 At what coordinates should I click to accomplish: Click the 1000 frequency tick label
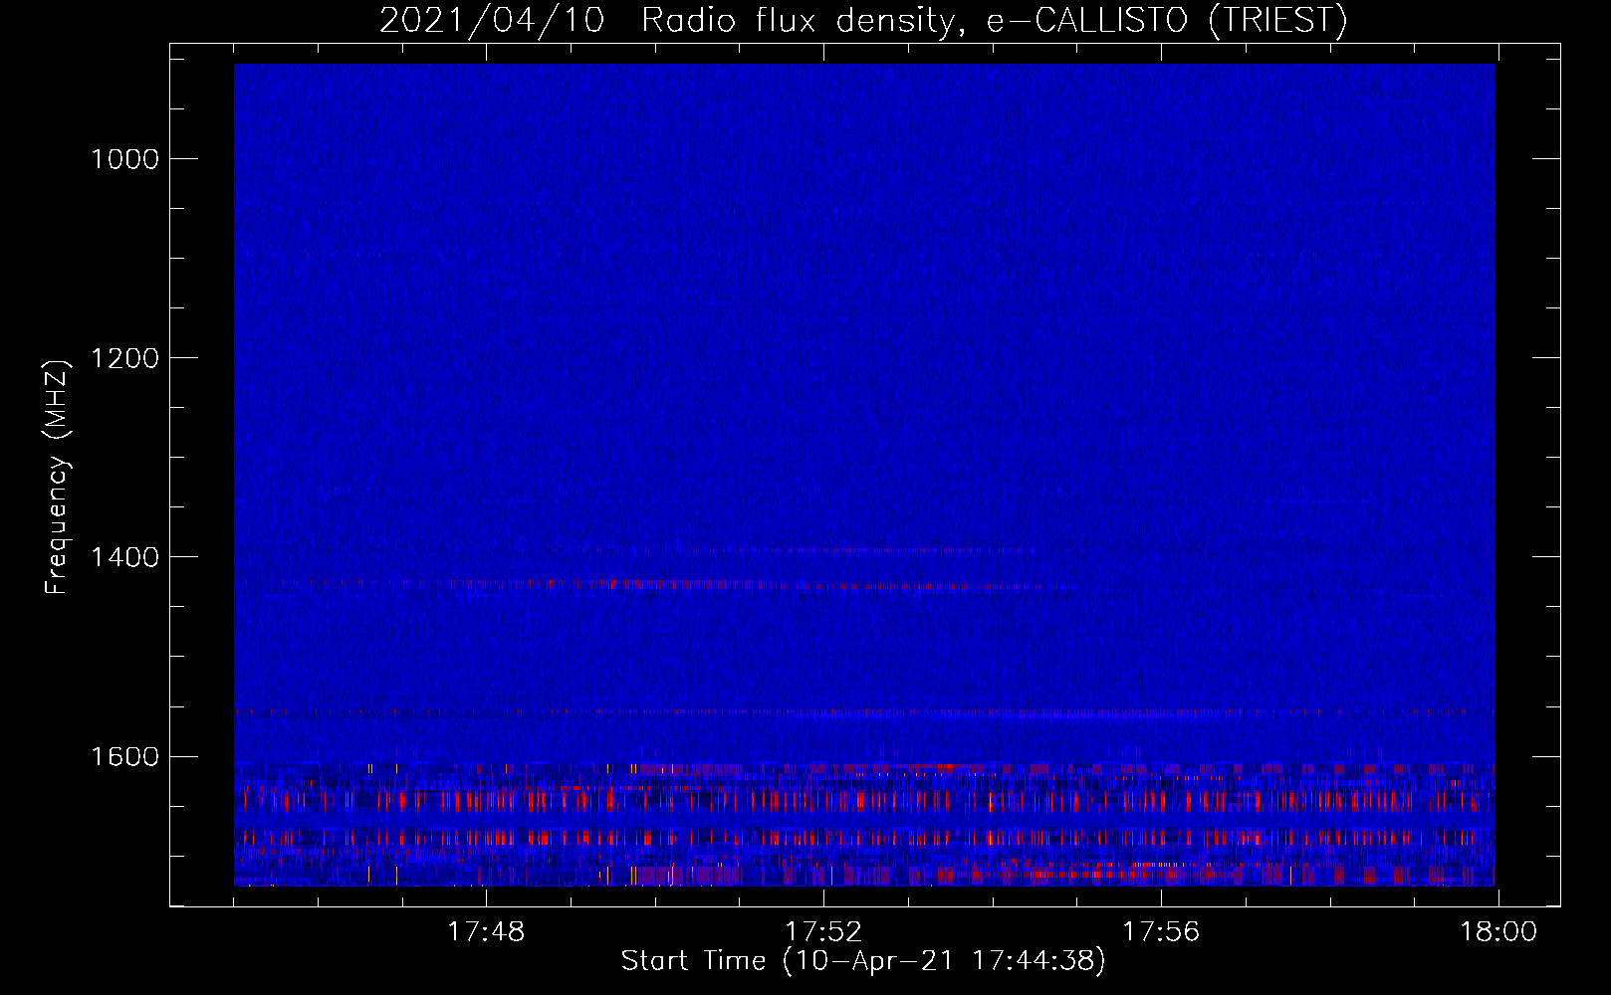click(x=125, y=159)
